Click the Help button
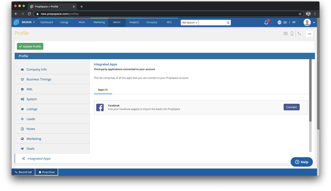Viewport: 331px width, 191px height. coord(302,162)
